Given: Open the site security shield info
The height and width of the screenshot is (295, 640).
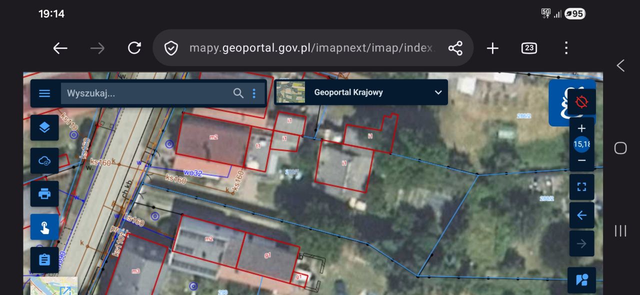Looking at the screenshot, I should coord(171,48).
